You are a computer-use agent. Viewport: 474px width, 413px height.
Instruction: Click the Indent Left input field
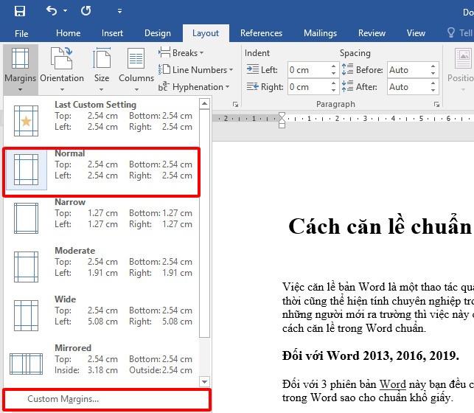307,70
